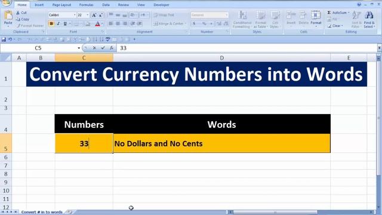The image size is (382, 215).
Task: Click the Increase Font Size icon
Action: click(x=94, y=15)
